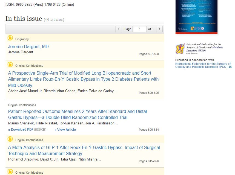Click lock icon beside Biography label

(10, 38)
